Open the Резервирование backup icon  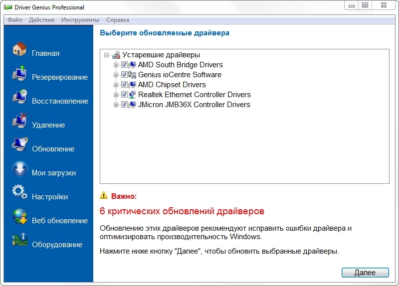[x=19, y=73]
